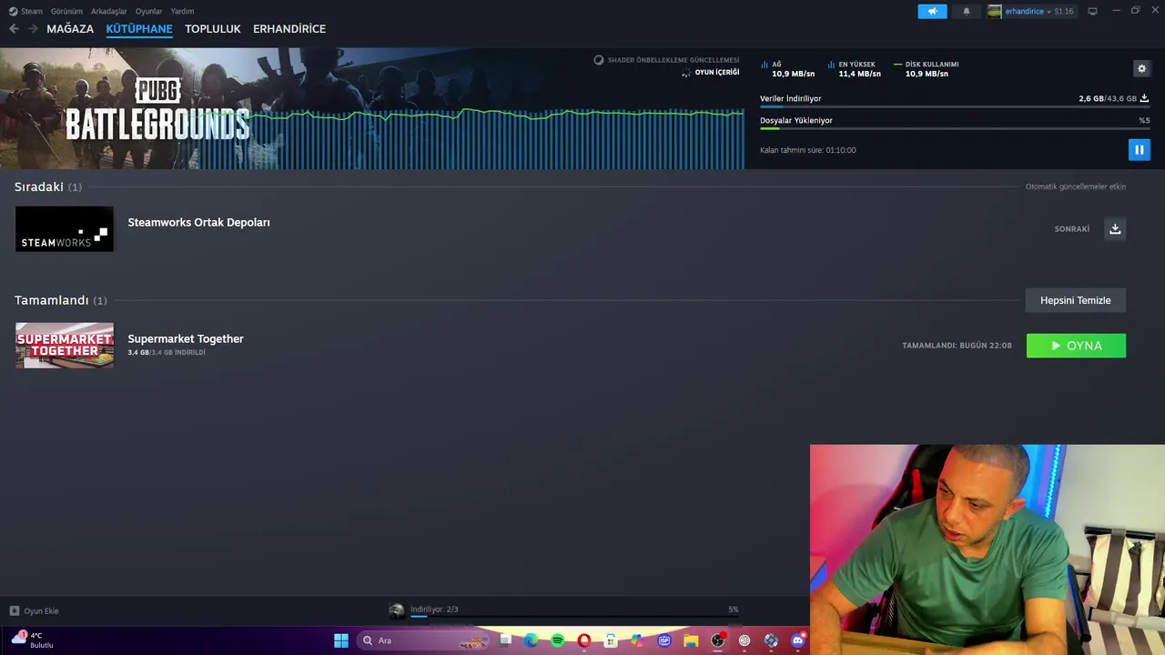Click the plus icon beside Oyun Ekle
The image size is (1165, 655).
point(15,611)
